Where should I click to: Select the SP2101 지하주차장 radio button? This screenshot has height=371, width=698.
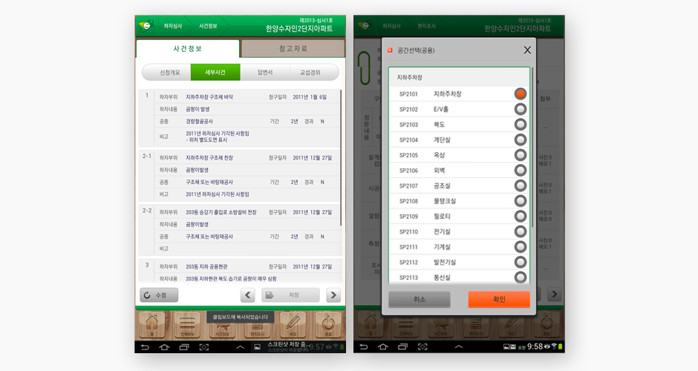(x=521, y=93)
